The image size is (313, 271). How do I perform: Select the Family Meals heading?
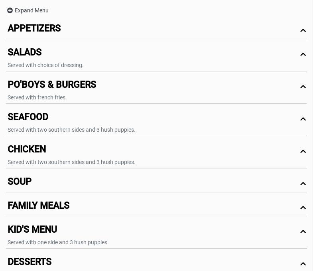39,206
